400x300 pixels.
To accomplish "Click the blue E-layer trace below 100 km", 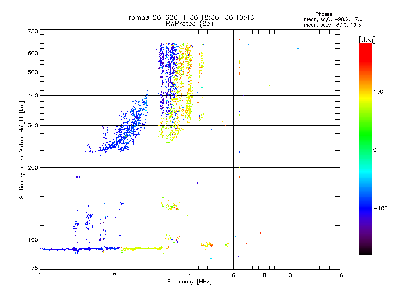I will 80,249.
